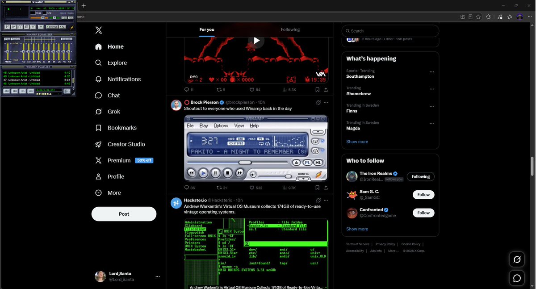Repost Brock Pierson's Winamp post
The height and width of the screenshot is (289, 536).
coord(222,188)
